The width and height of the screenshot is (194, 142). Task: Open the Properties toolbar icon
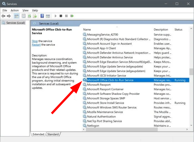(24, 16)
